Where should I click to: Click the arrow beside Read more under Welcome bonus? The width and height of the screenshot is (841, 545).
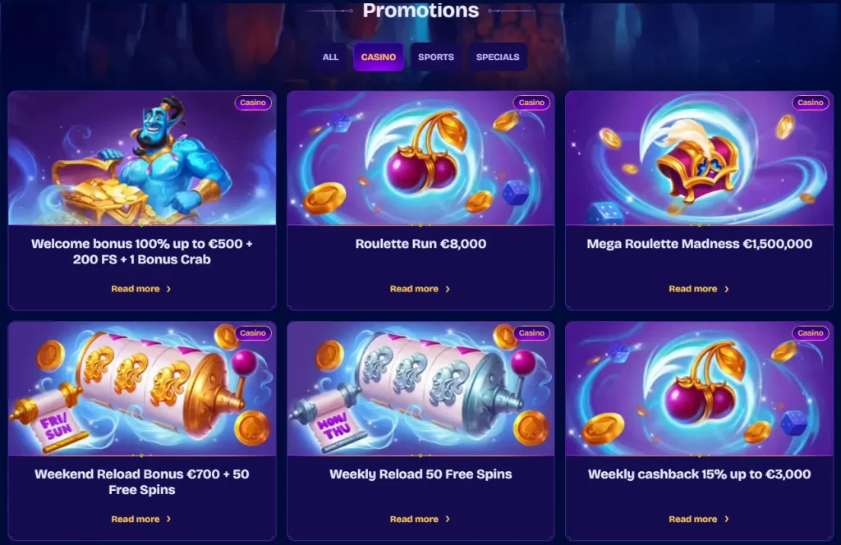168,289
